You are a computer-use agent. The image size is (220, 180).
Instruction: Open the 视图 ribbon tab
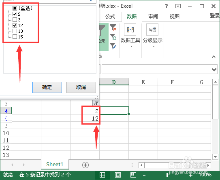coord(175,17)
